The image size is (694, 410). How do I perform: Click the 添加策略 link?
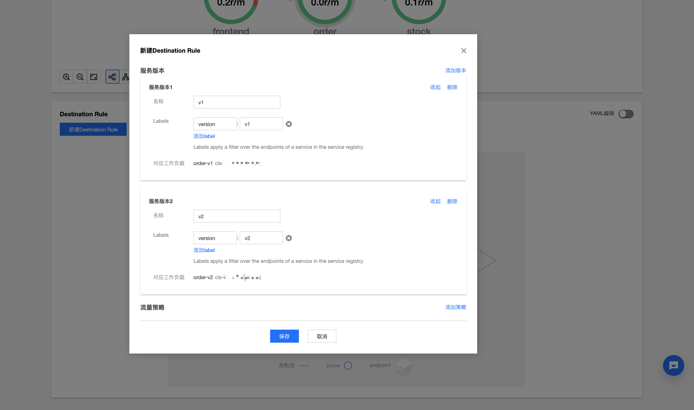click(x=455, y=307)
